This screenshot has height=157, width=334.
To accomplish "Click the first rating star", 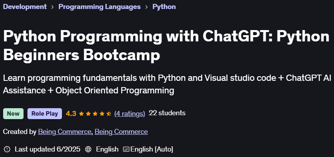I will [x=81, y=114].
